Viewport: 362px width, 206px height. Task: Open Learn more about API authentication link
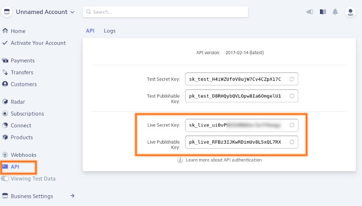point(224,160)
